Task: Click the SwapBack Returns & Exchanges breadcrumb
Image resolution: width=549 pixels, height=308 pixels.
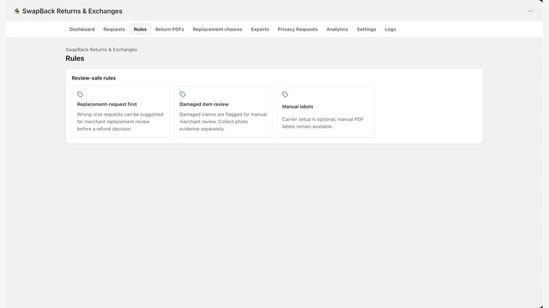Action: [101, 49]
